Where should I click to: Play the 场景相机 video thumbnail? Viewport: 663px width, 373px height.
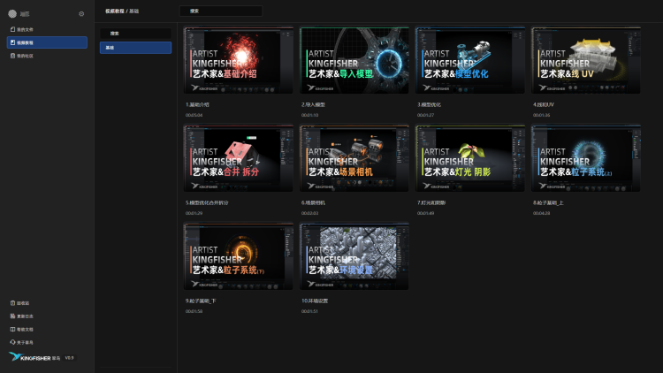354,158
